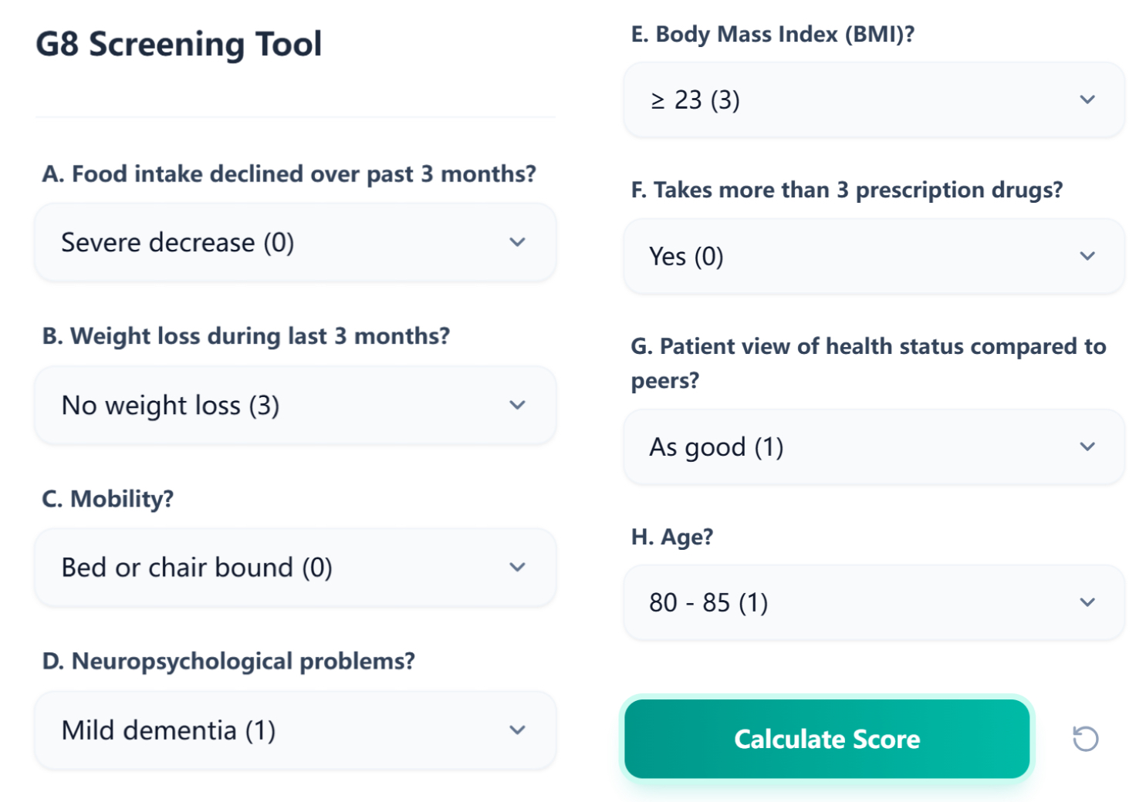Click the chevron on the Food intake dropdown
1136x802 pixels.
(x=518, y=242)
